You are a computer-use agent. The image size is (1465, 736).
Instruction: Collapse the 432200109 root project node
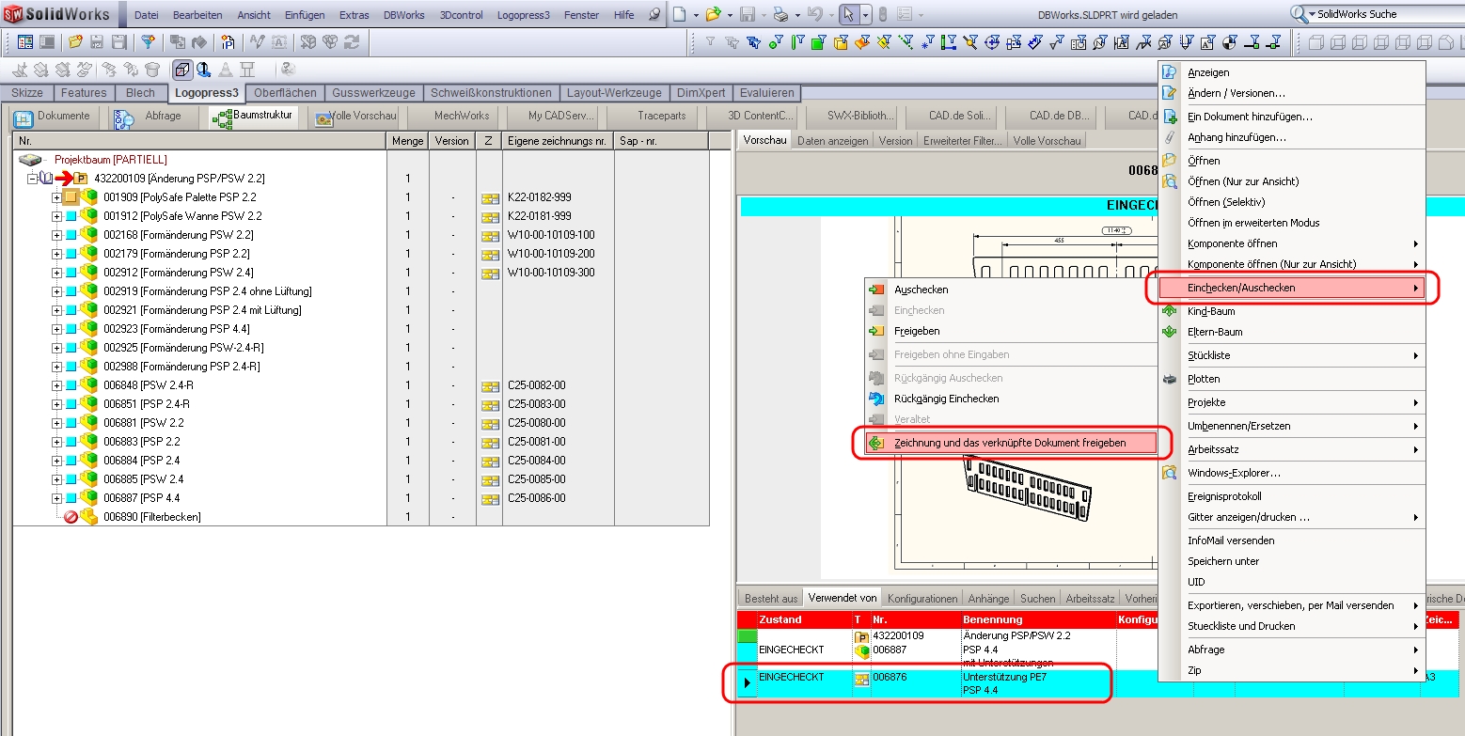pos(33,179)
